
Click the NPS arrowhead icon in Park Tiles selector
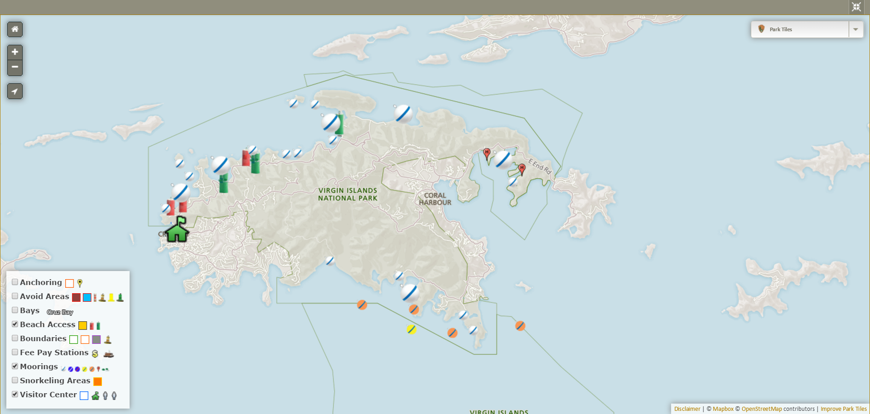(x=761, y=29)
